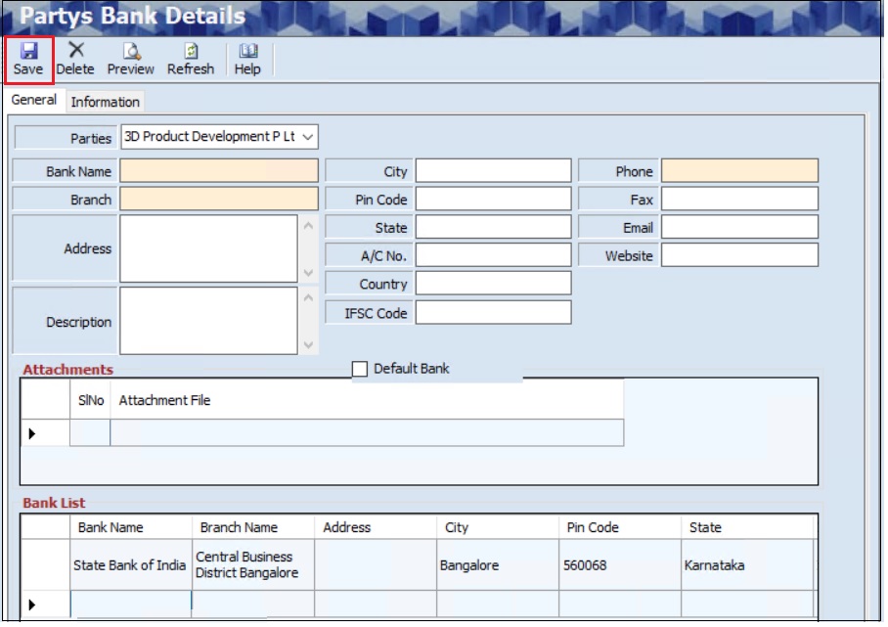
Task: Click the Pin Code column header in Bank List
Action: (x=593, y=527)
